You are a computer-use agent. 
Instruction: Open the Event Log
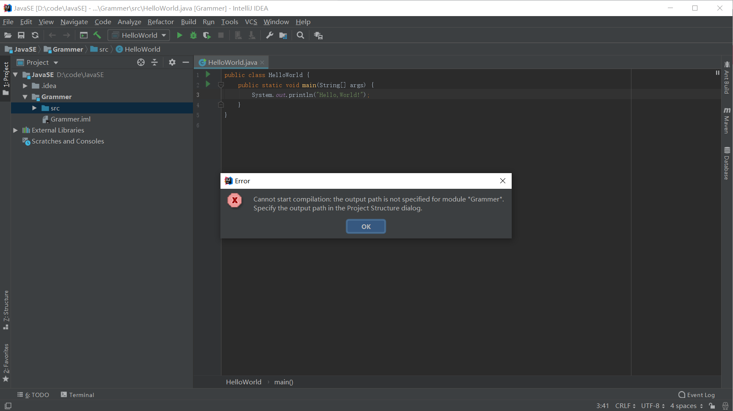pyautogui.click(x=697, y=395)
